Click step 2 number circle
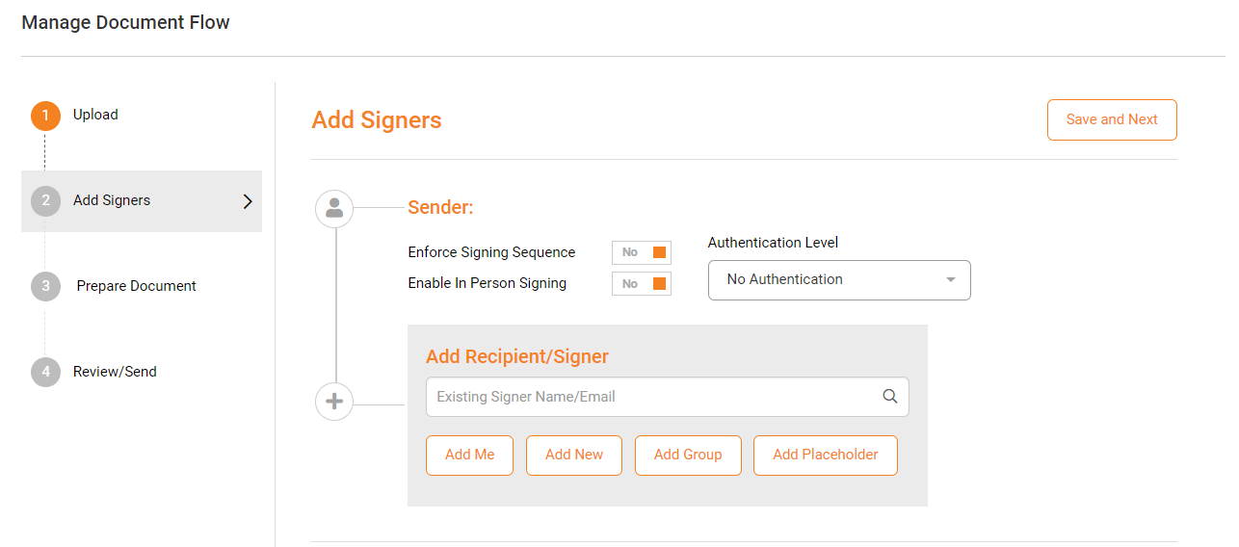 coord(45,201)
